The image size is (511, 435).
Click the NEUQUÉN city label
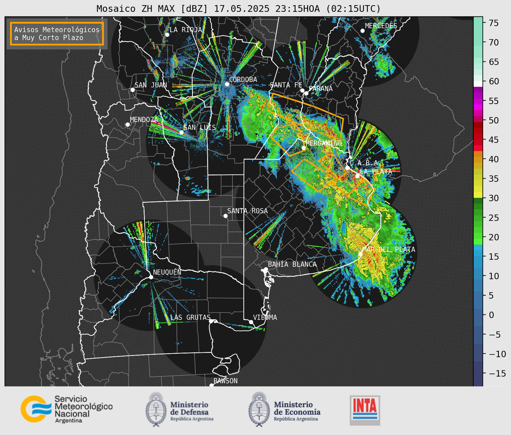pyautogui.click(x=167, y=272)
